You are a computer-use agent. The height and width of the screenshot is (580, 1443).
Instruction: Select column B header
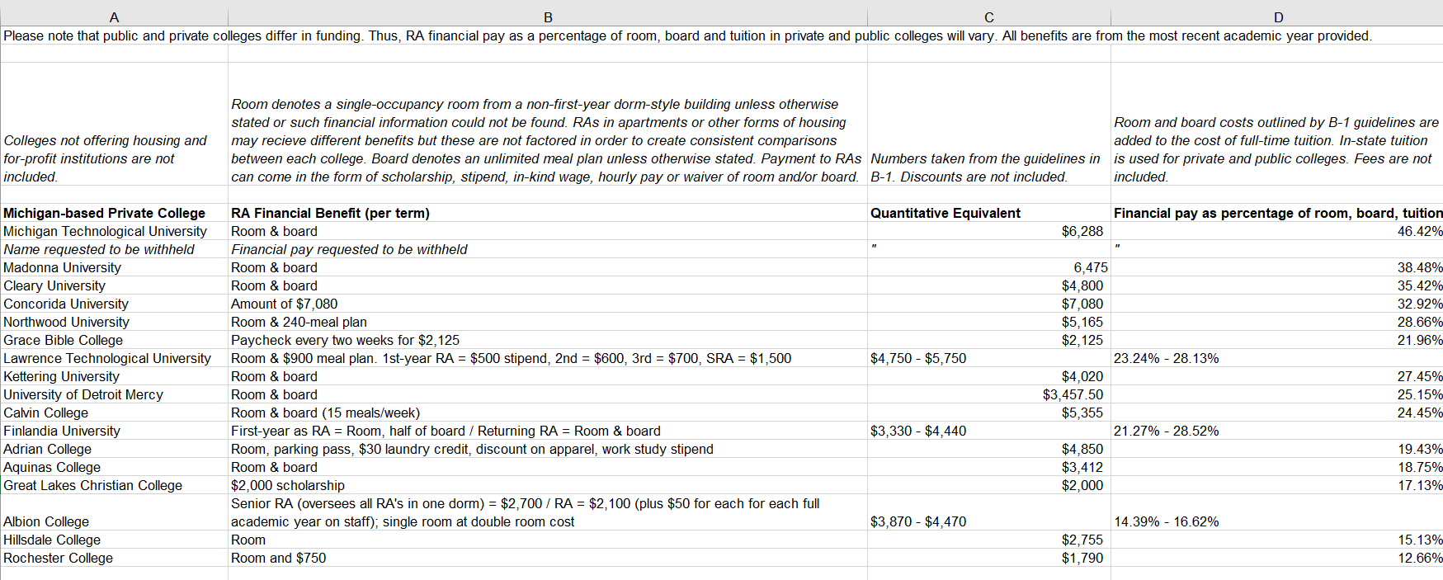click(548, 17)
